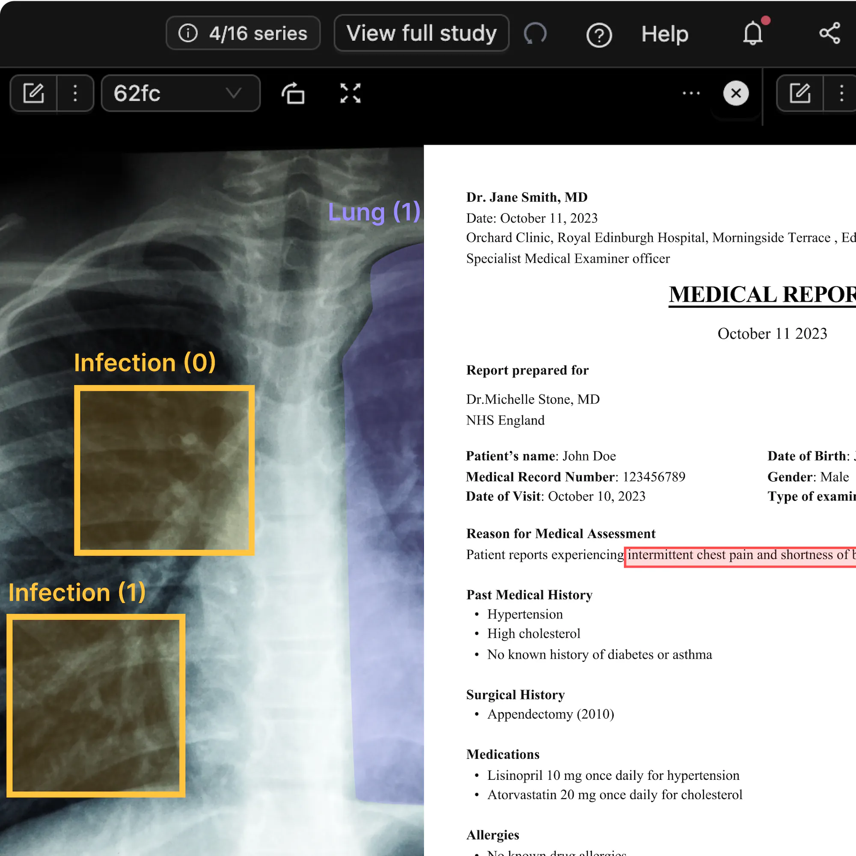This screenshot has height=856, width=856.
Task: Click the fullscreen expand arrows icon
Action: 351,93
